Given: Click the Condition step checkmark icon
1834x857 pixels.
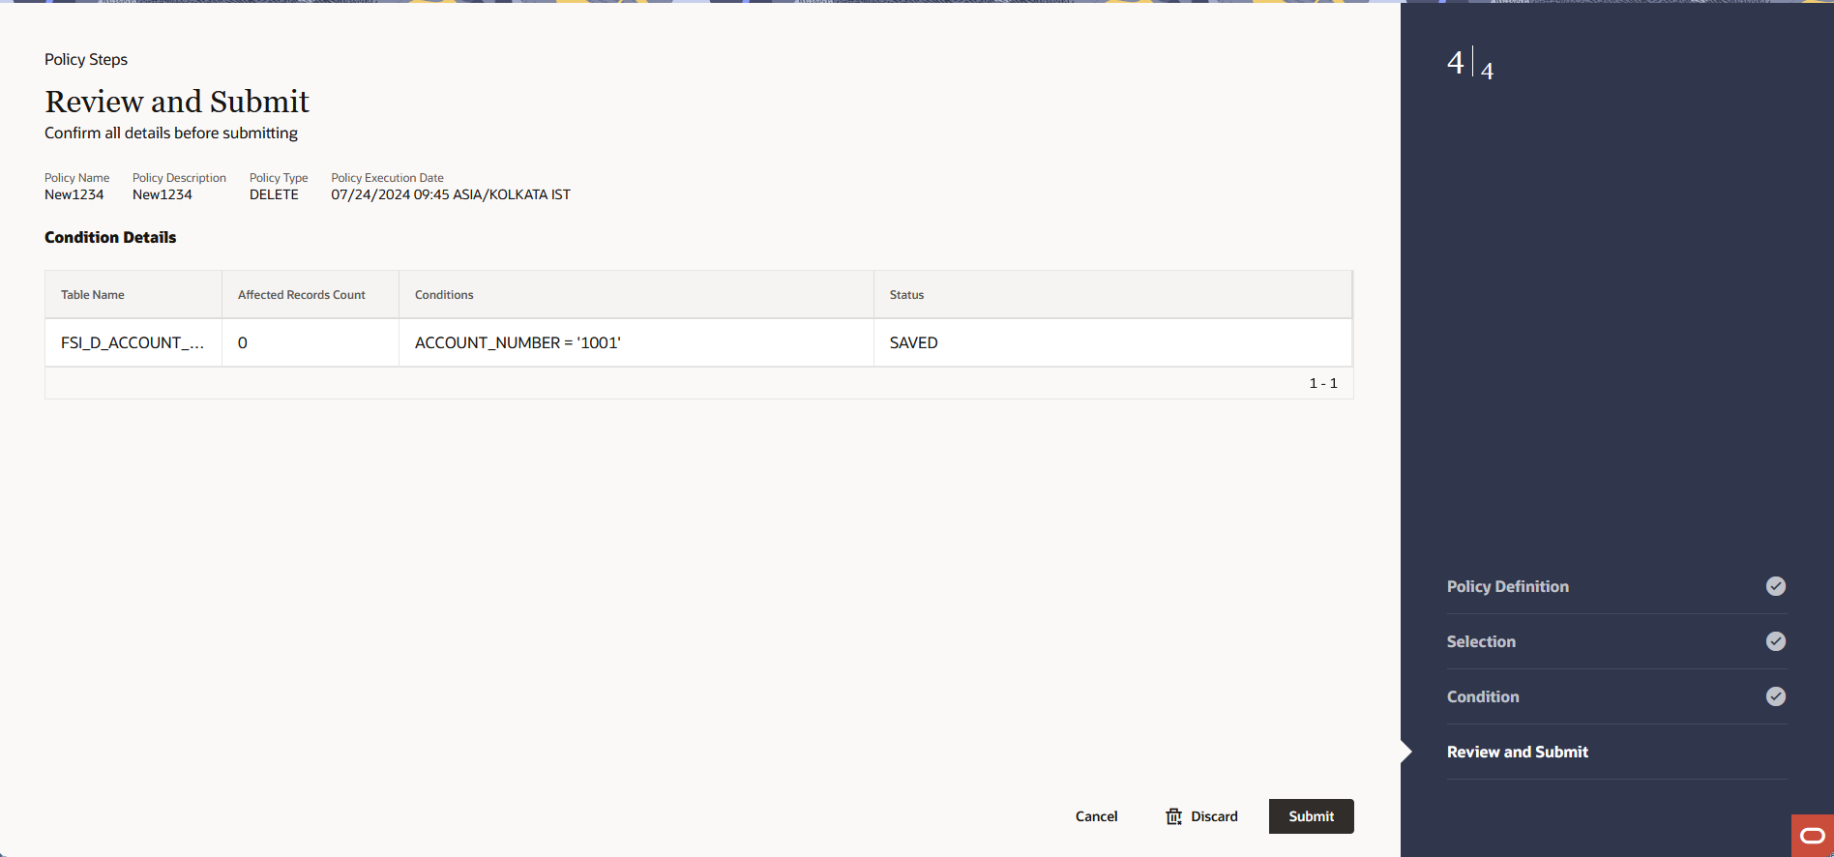Looking at the screenshot, I should pos(1776,696).
